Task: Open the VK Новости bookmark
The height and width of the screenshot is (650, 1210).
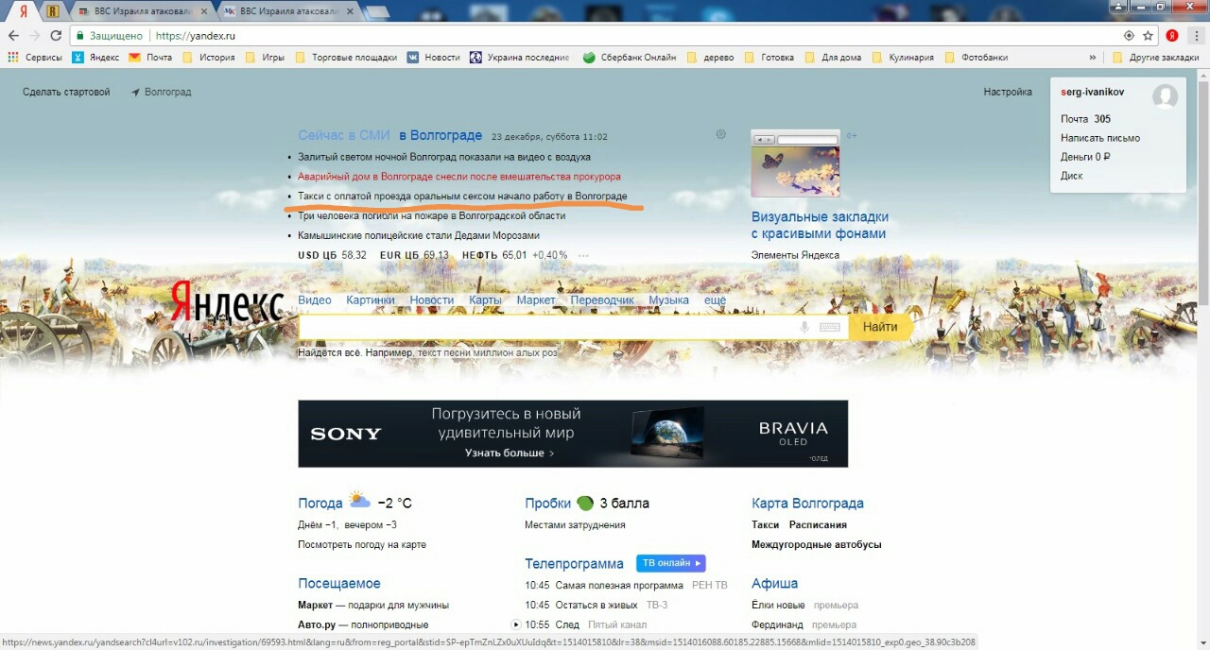Action: [434, 58]
